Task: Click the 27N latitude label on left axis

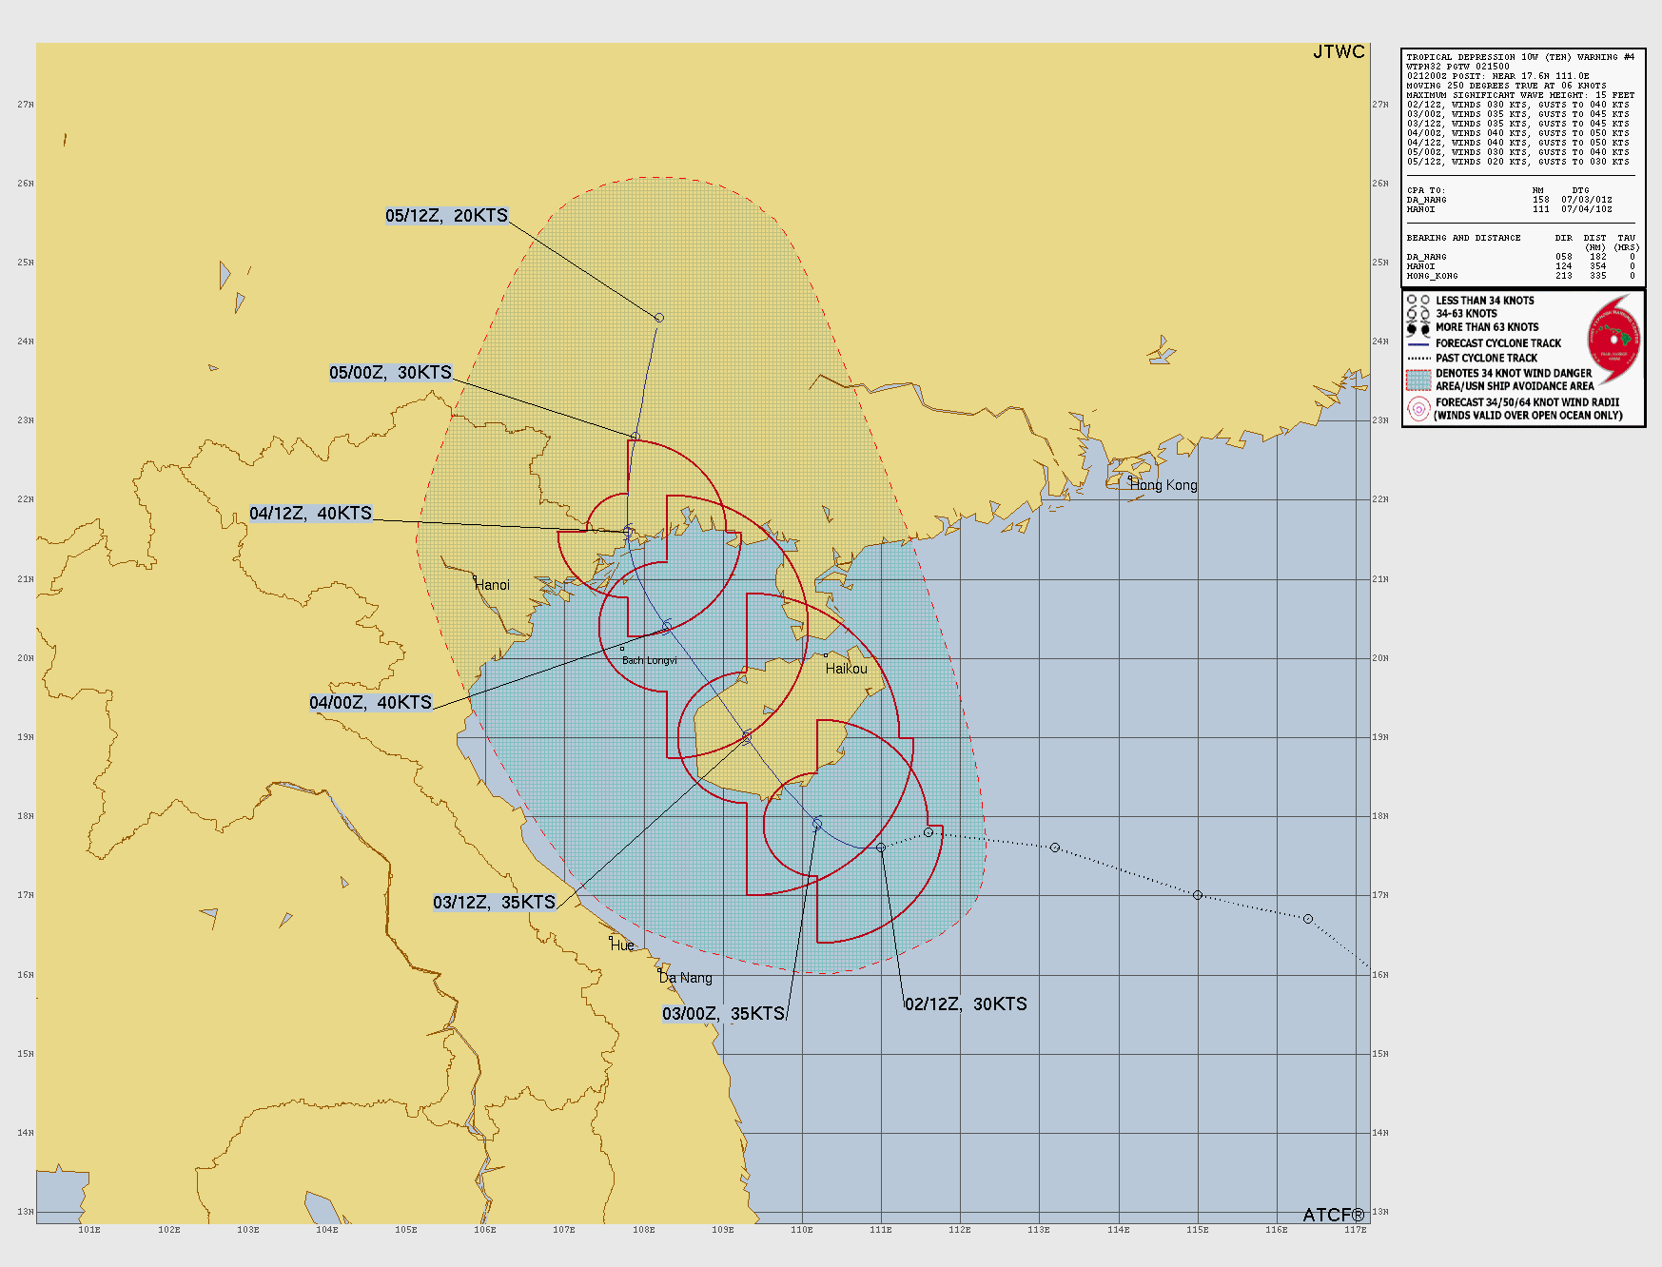Action: (x=25, y=105)
